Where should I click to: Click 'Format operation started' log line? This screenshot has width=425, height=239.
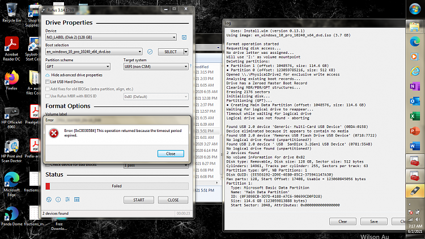click(x=253, y=44)
